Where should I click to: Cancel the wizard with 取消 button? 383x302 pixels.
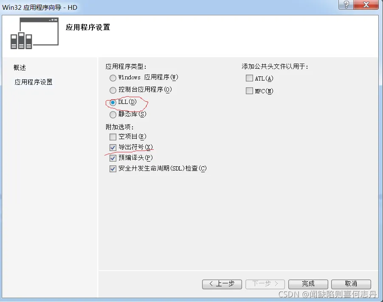pos(351,284)
